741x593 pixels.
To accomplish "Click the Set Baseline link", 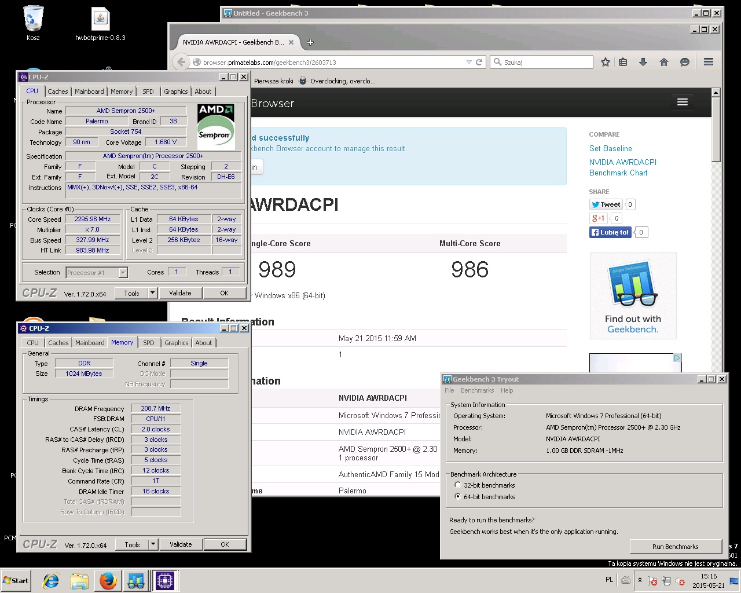I will [x=611, y=148].
